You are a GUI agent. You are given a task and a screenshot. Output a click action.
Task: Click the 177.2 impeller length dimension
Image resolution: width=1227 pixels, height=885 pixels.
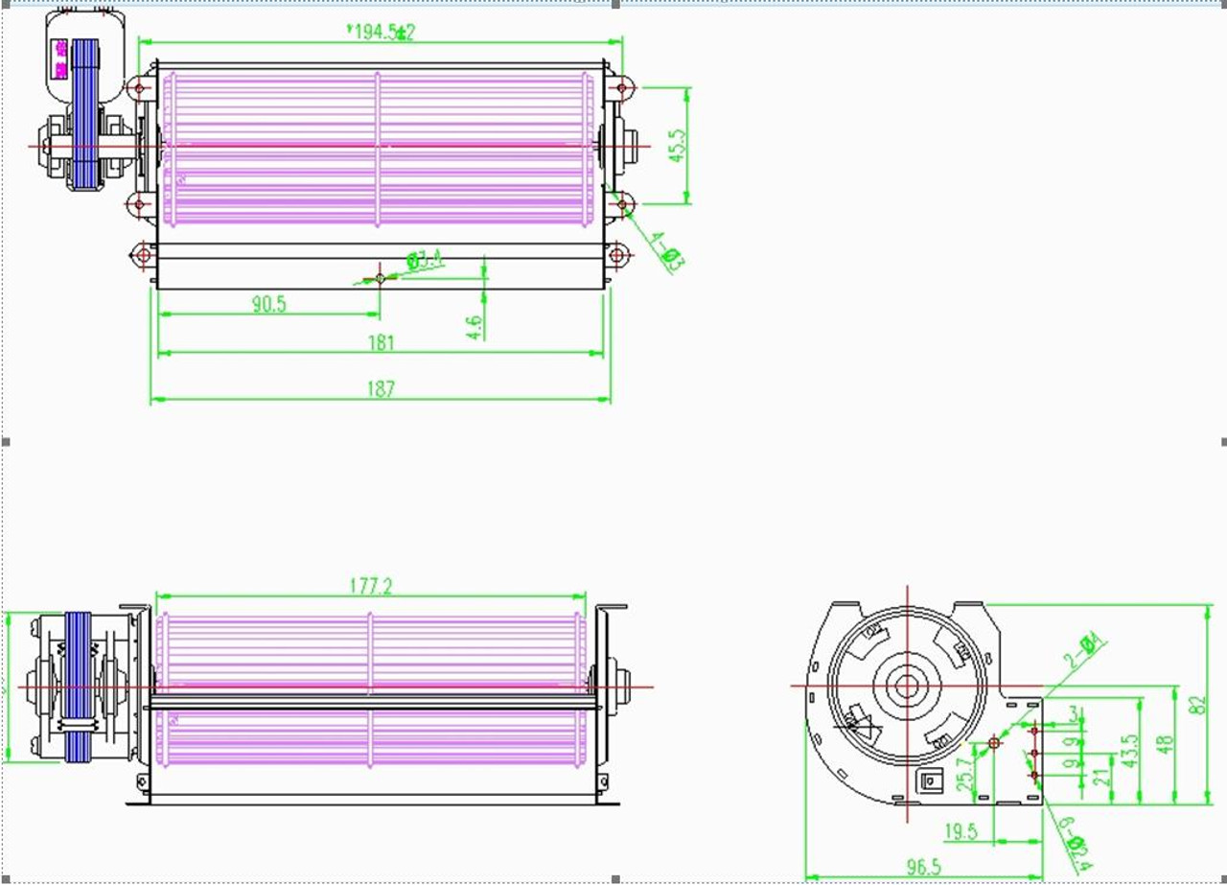coord(373,586)
